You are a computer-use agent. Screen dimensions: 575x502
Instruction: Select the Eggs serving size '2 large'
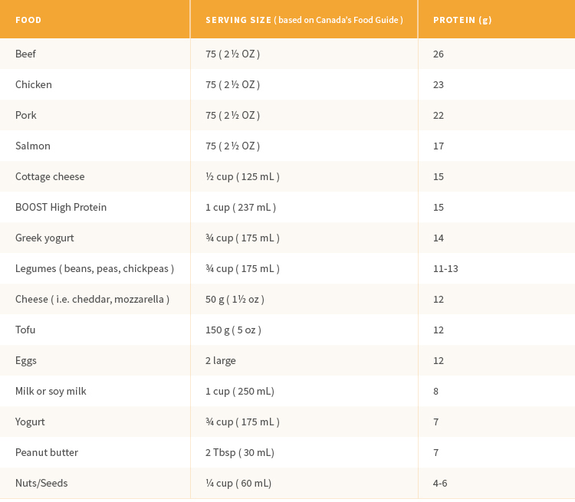220,360
